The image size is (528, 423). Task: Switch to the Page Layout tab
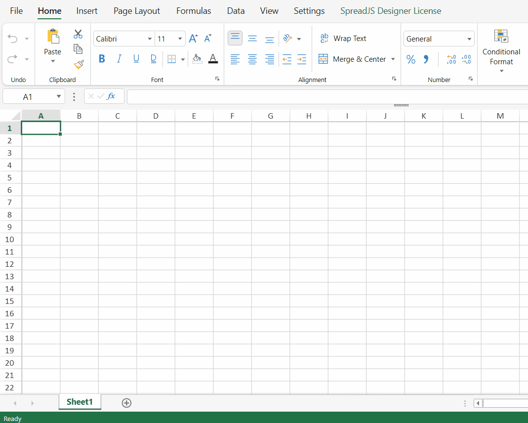(x=137, y=11)
